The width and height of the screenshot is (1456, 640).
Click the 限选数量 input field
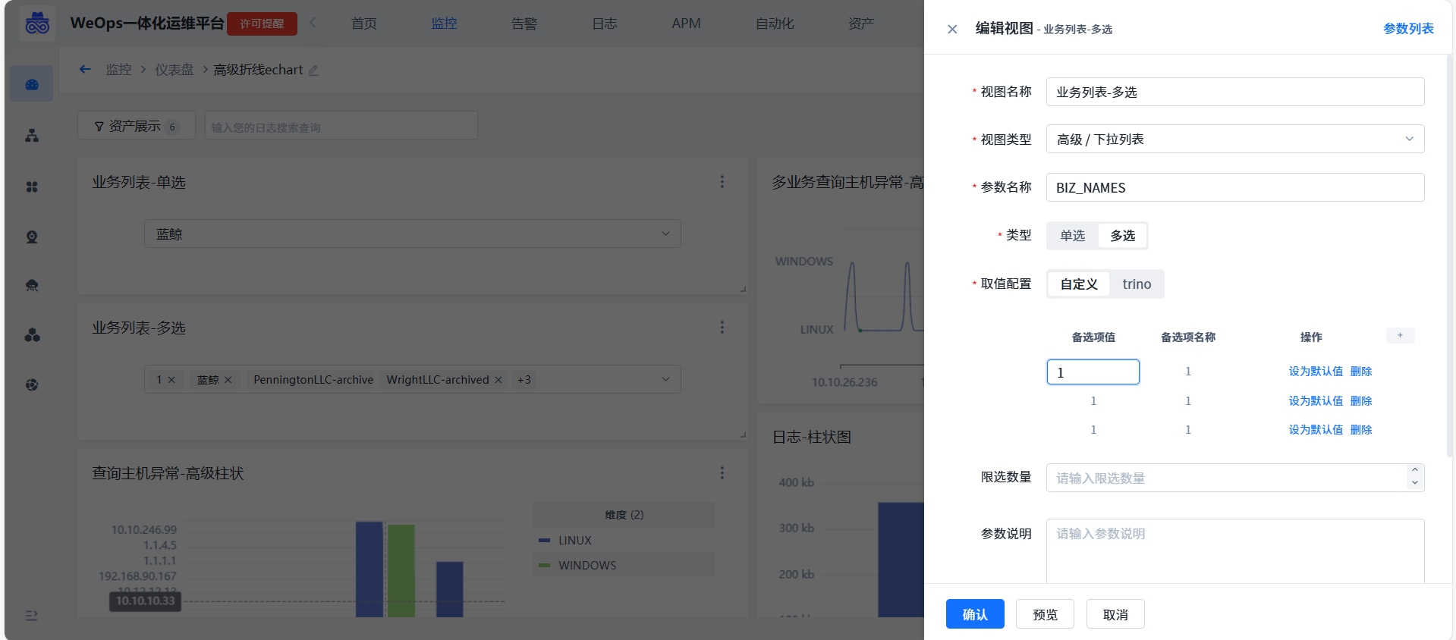click(1225, 478)
